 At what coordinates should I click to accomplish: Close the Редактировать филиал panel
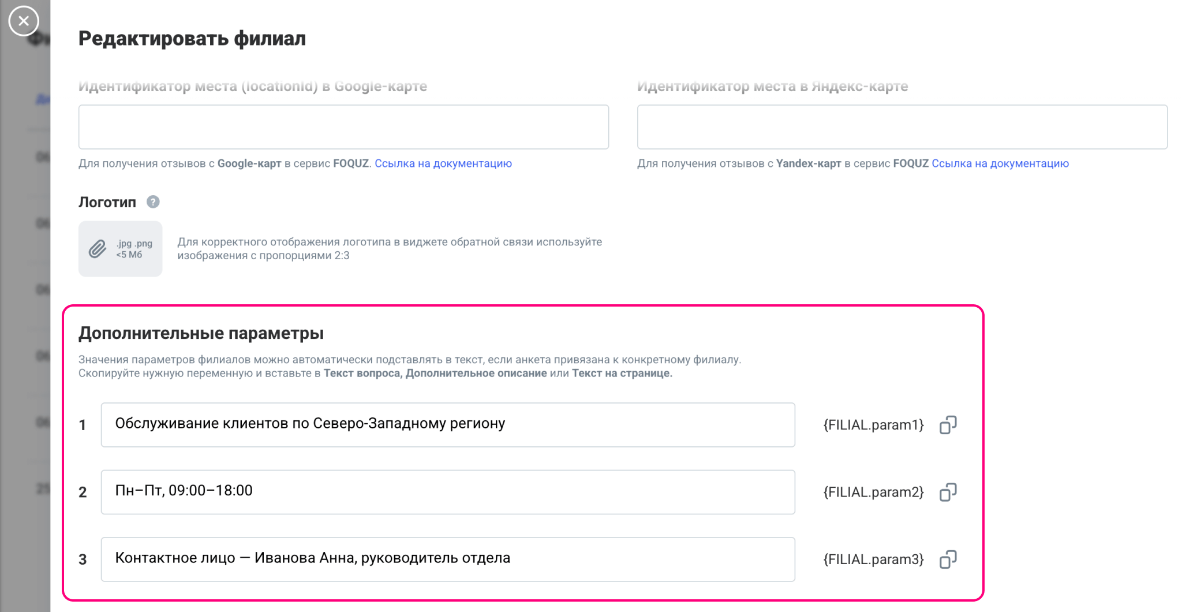(24, 21)
